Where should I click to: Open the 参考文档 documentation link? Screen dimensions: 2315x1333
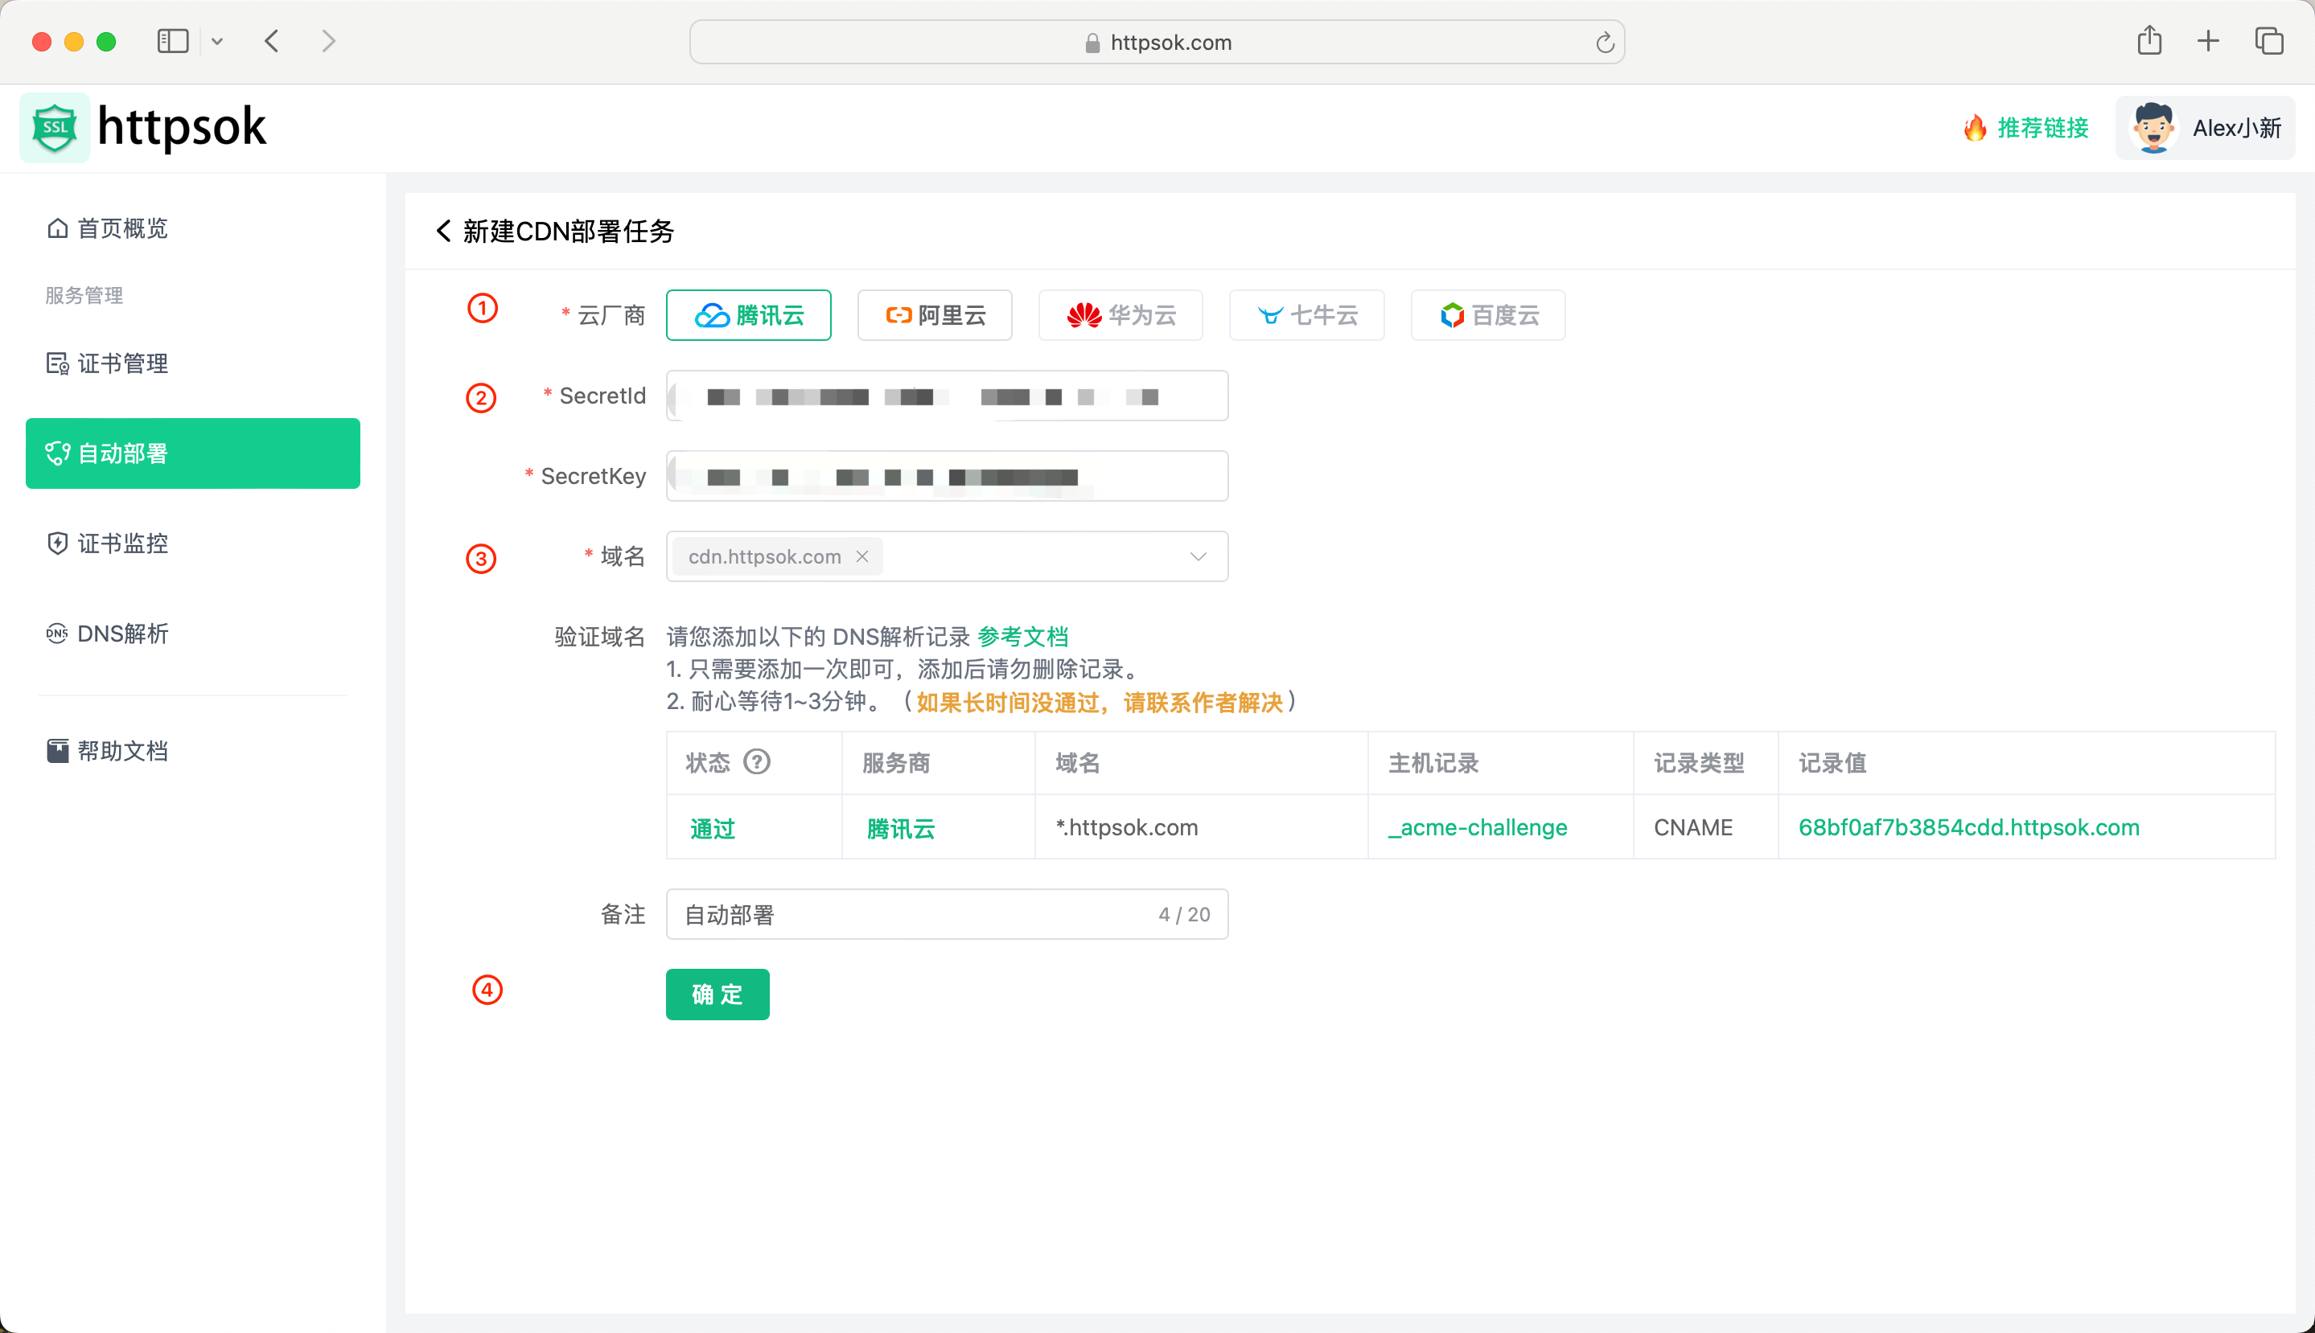click(x=1024, y=635)
